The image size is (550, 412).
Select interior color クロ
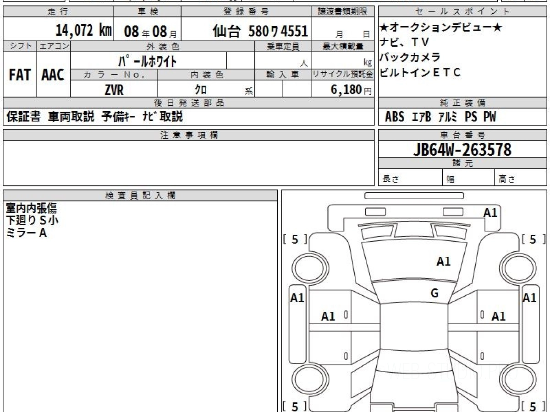click(x=201, y=90)
